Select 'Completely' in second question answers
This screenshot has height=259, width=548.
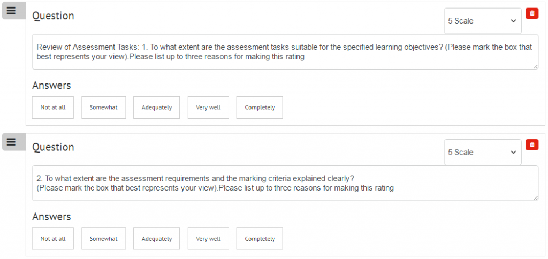click(260, 239)
